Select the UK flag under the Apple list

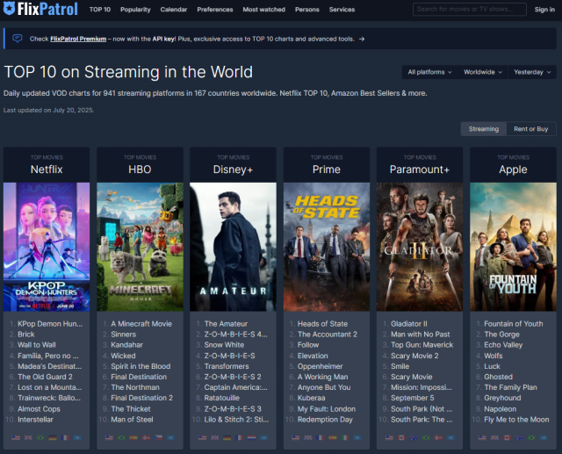pos(494,437)
